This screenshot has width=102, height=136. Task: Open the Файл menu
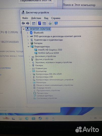point(25,18)
